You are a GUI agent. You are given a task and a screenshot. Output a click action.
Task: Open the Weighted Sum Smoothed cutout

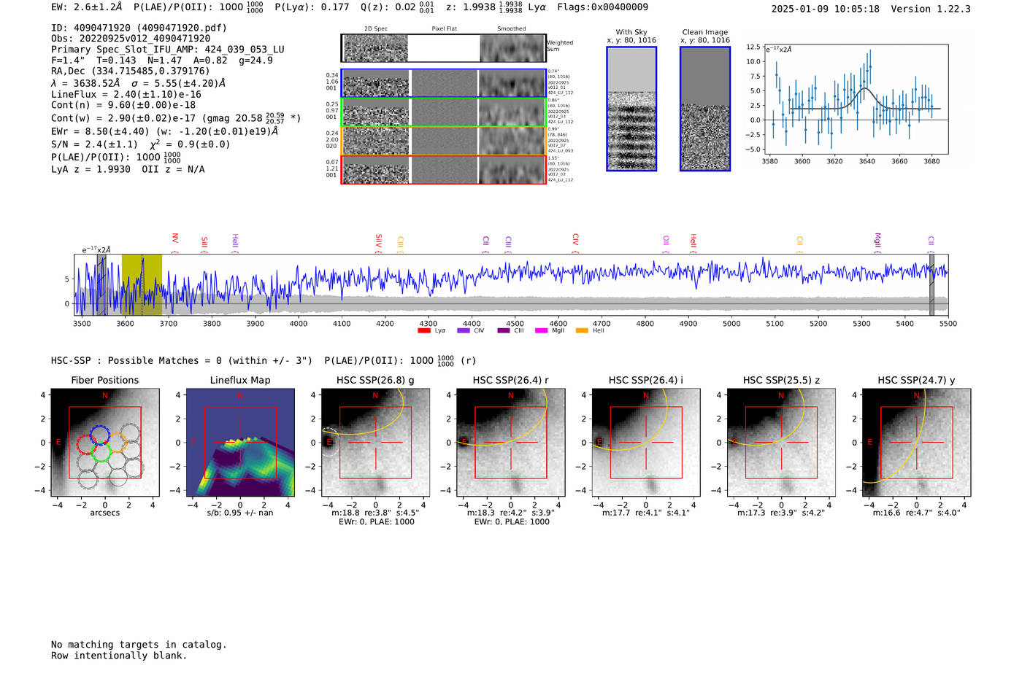512,49
